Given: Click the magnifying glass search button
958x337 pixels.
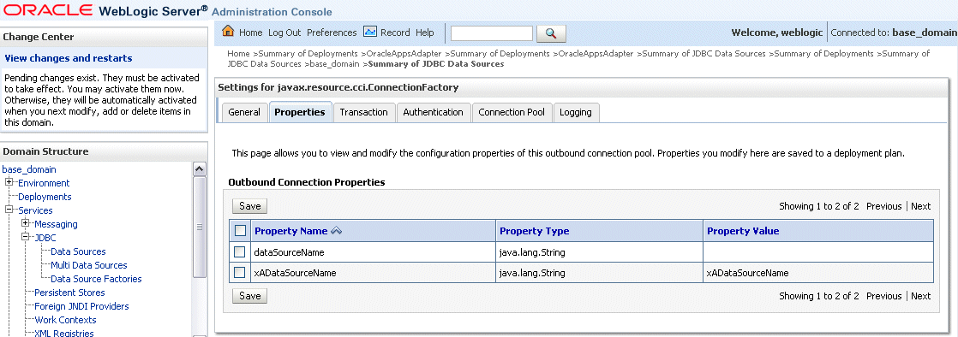Looking at the screenshot, I should click(551, 33).
